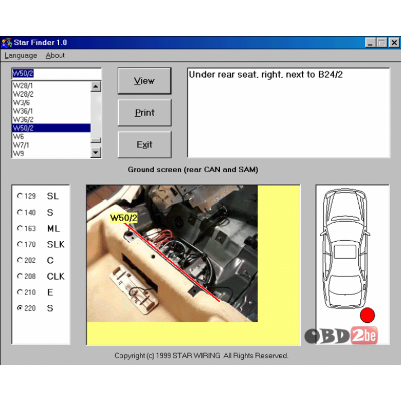The width and height of the screenshot is (401, 401).
Task: Click the component list scrollbar thumb
Action: tap(96, 140)
